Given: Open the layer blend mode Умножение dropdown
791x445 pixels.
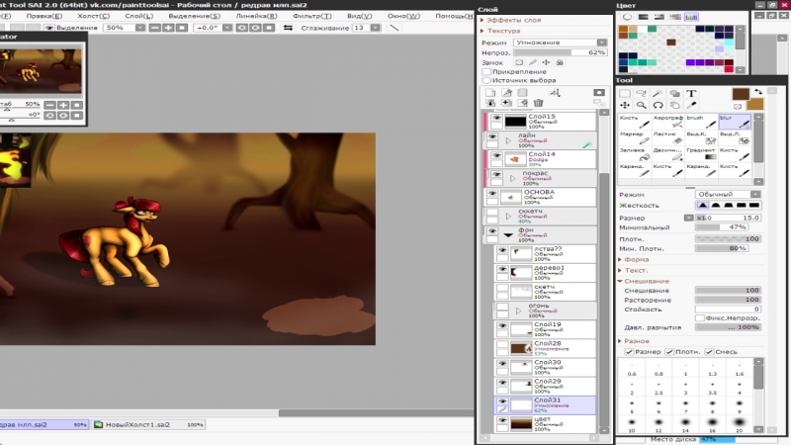Looking at the screenshot, I should [560, 43].
